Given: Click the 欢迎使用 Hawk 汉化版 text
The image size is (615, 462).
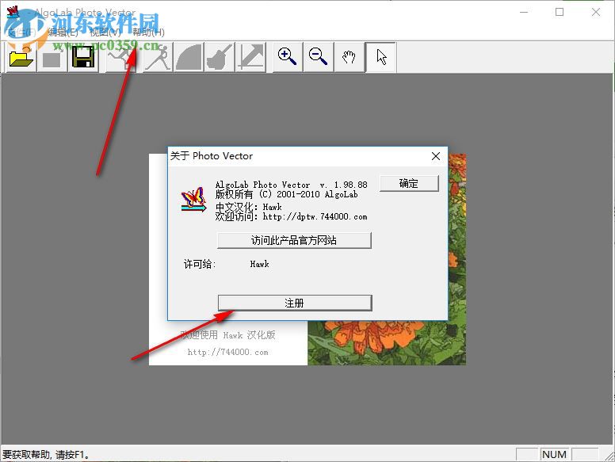Looking at the screenshot, I should pos(228,334).
